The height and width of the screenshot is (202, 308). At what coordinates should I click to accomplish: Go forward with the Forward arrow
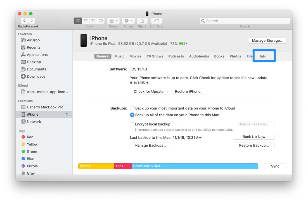point(32,21)
